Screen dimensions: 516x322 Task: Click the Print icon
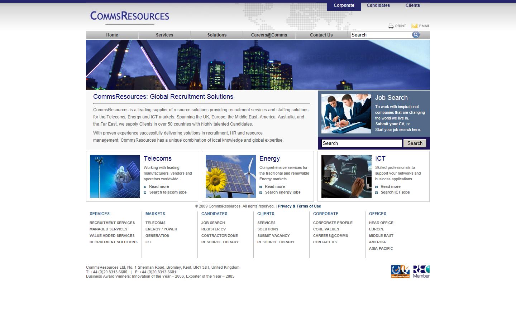point(391,26)
